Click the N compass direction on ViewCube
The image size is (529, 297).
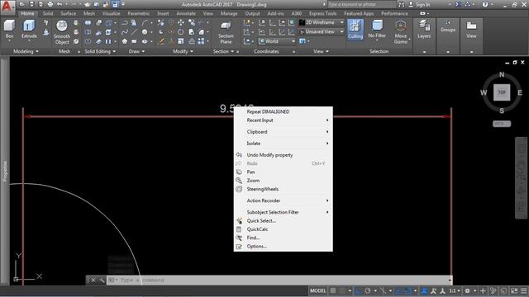pyautogui.click(x=502, y=74)
